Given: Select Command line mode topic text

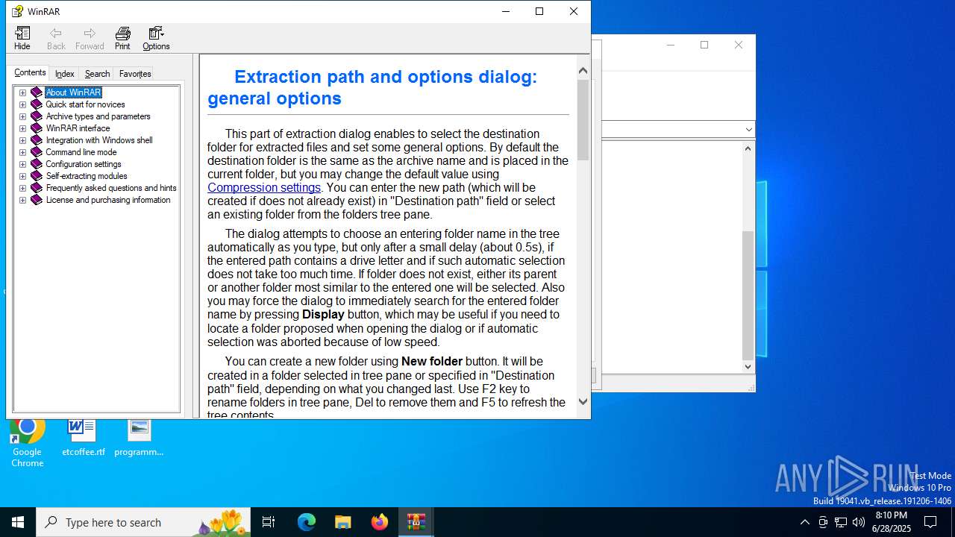Looking at the screenshot, I should pos(81,152).
